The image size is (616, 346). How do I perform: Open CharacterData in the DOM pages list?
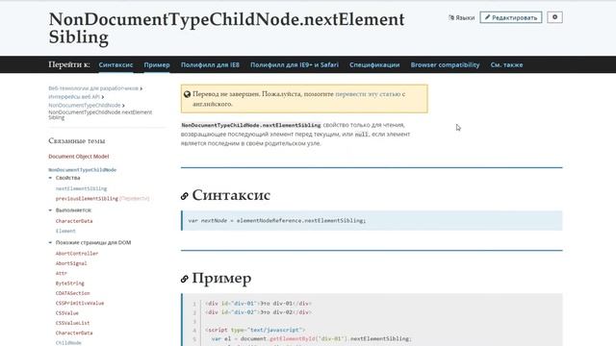(x=74, y=334)
